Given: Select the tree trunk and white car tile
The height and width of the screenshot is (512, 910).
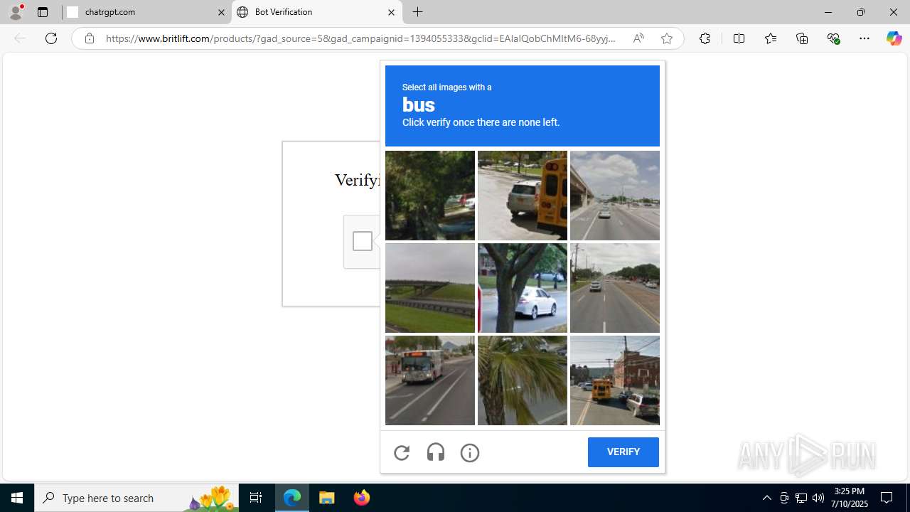Looking at the screenshot, I should click(x=523, y=288).
